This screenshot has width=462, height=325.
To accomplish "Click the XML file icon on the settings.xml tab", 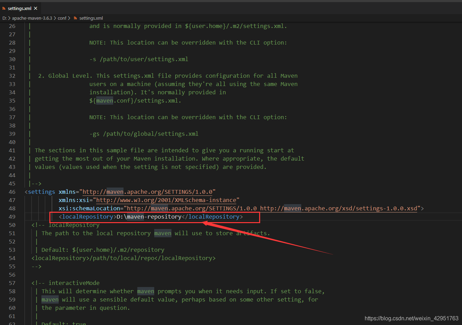I will 4,8.
